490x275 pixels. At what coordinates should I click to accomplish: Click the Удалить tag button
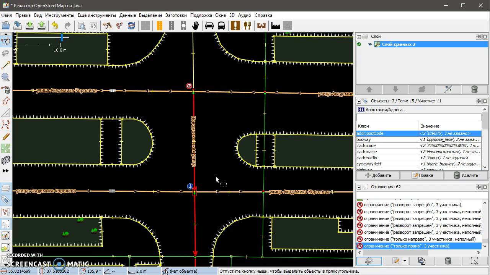[466, 175]
